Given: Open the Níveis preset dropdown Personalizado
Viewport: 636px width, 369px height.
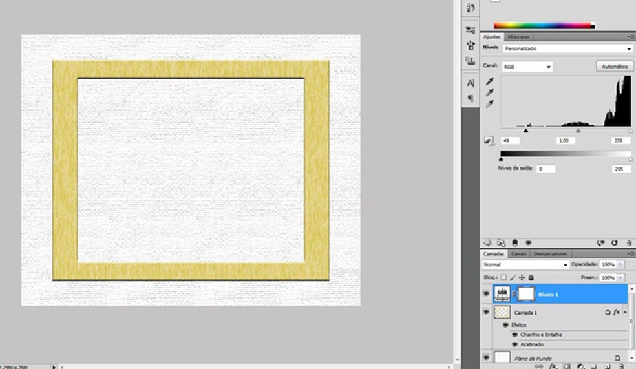Looking at the screenshot, I should (567, 48).
